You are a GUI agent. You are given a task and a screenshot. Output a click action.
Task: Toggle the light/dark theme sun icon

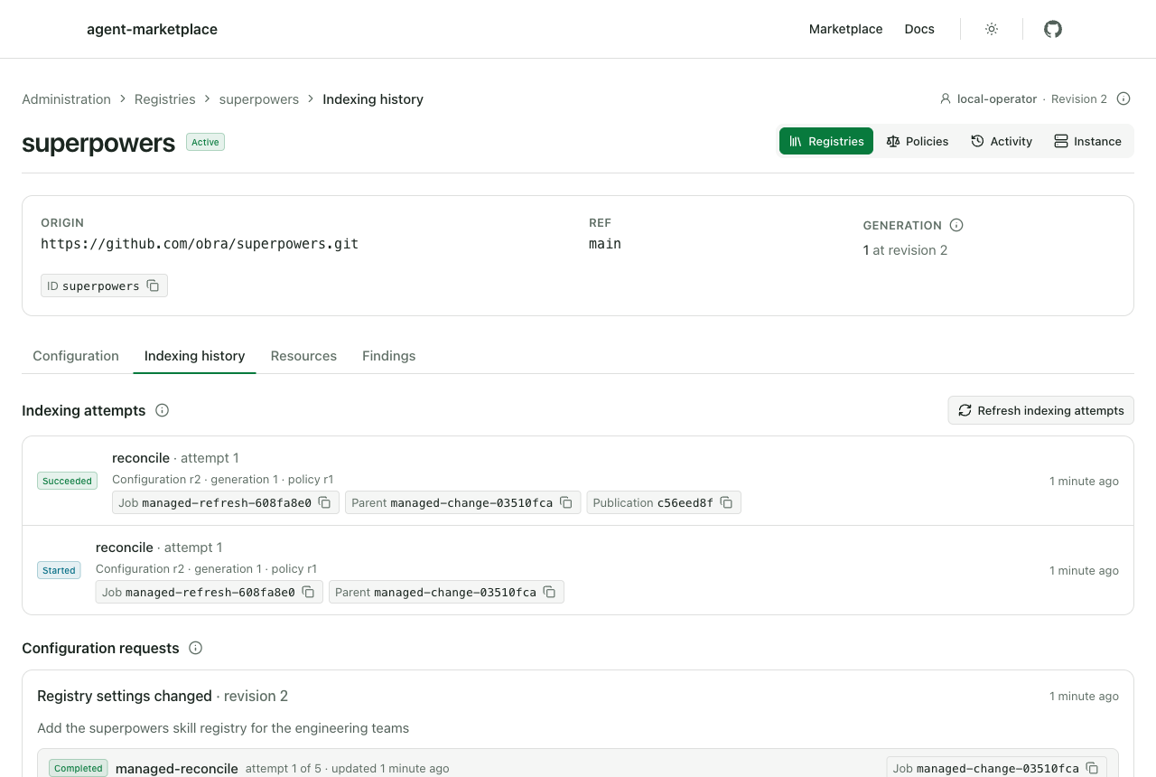[x=992, y=29]
